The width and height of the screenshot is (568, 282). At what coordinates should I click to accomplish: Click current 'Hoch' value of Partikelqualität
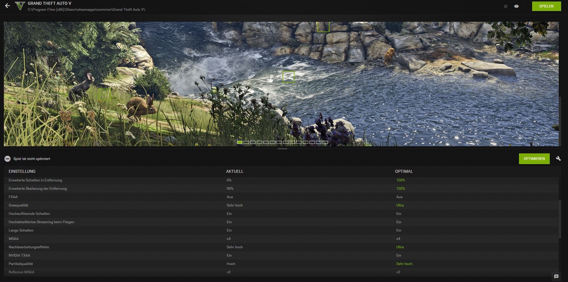(231, 264)
